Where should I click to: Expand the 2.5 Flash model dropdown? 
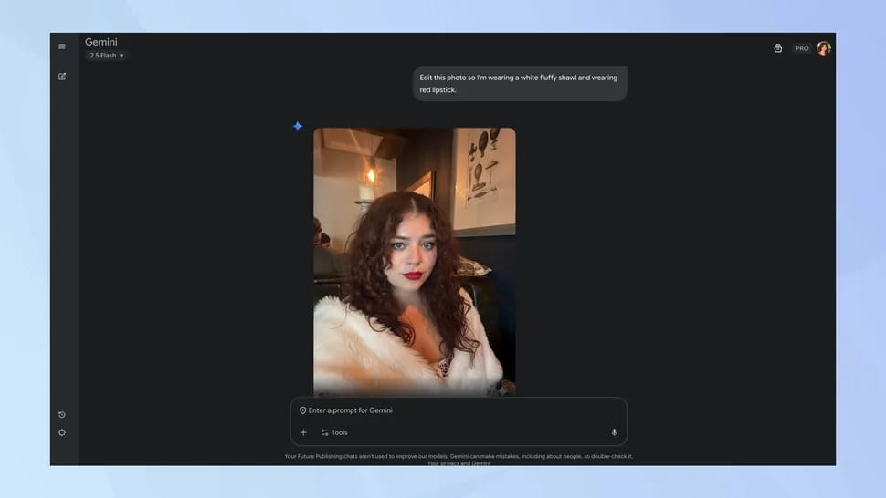(x=106, y=56)
